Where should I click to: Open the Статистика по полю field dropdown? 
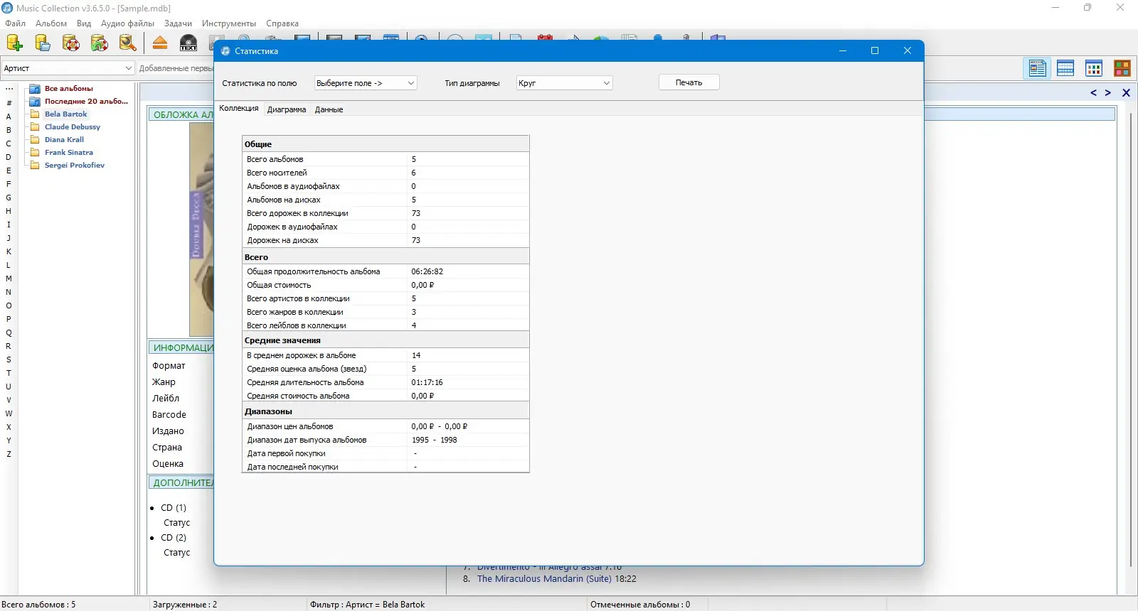pos(366,83)
